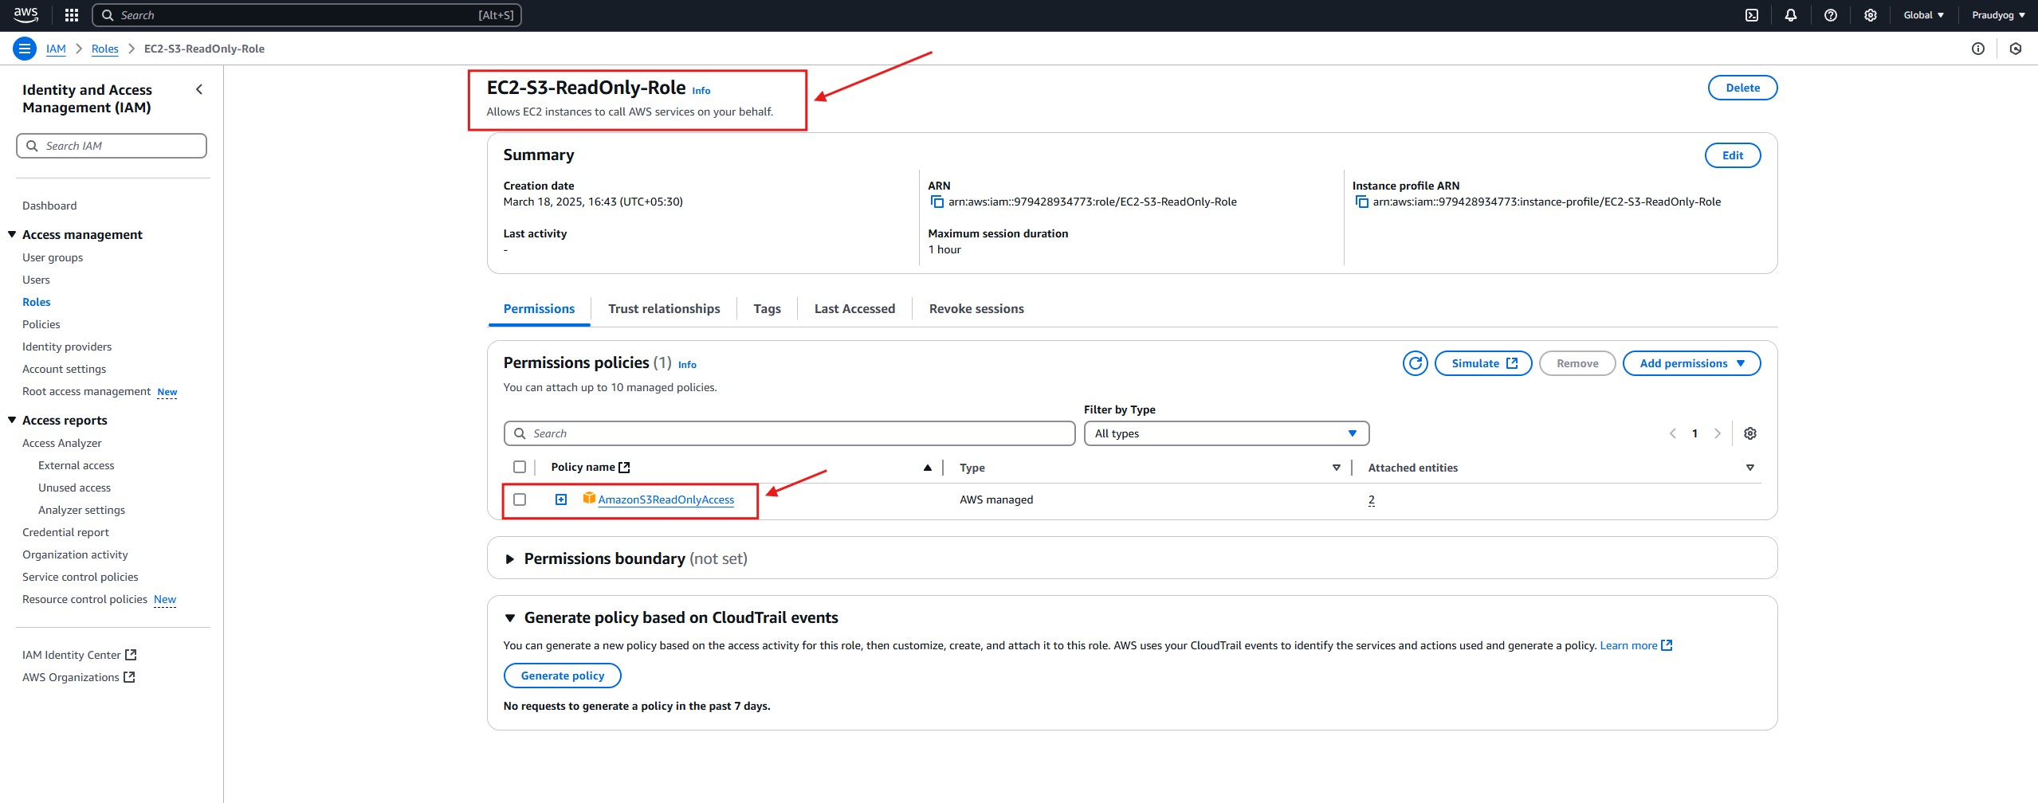Open policy table preferences gear
The height and width of the screenshot is (803, 2038).
[1749, 433]
